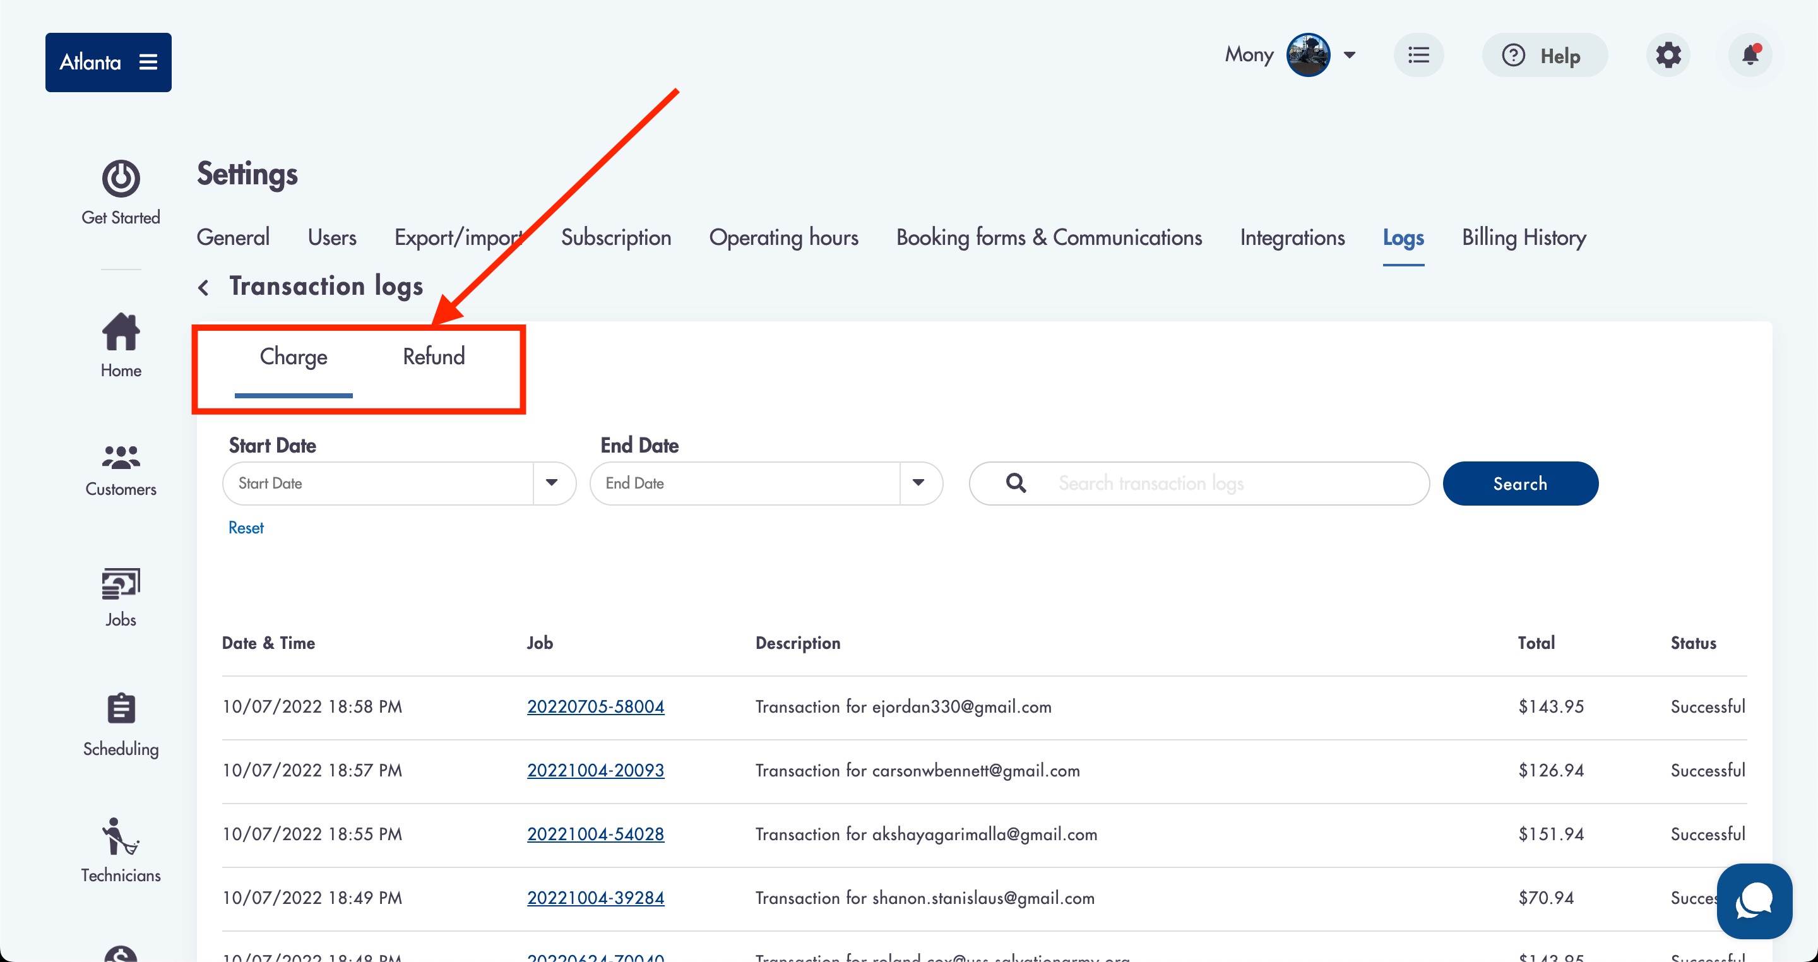Switch to the Refund tab
Image resolution: width=1818 pixels, height=962 pixels.
433,357
